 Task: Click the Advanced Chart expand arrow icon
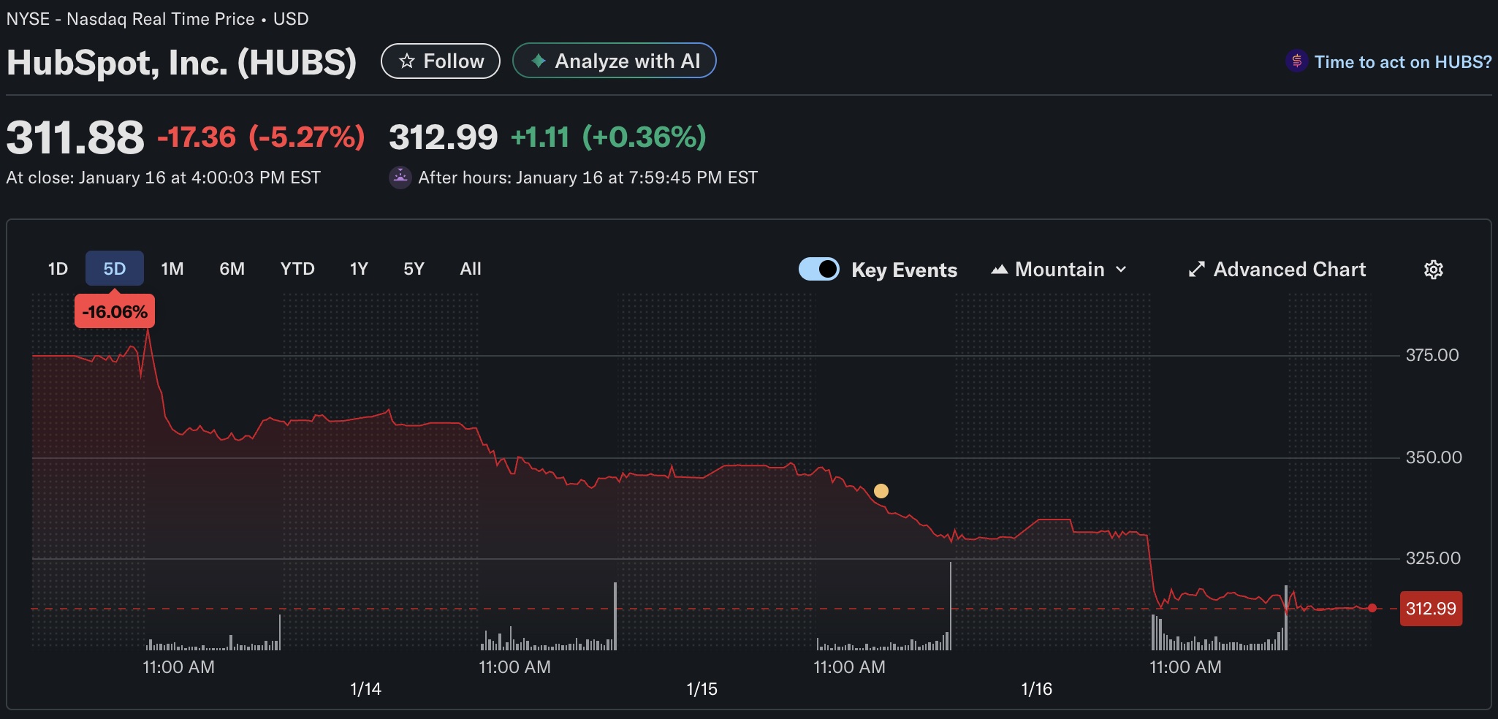click(1196, 270)
